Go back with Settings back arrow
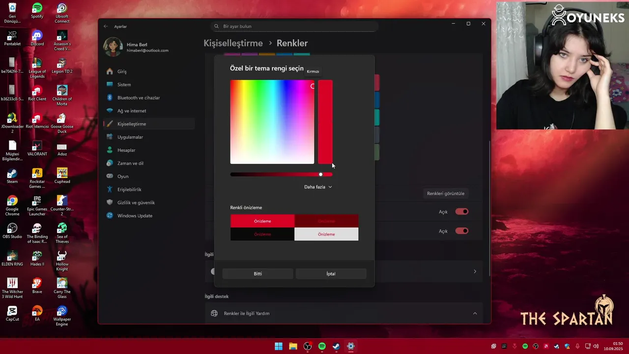This screenshot has height=354, width=629. pos(106,26)
